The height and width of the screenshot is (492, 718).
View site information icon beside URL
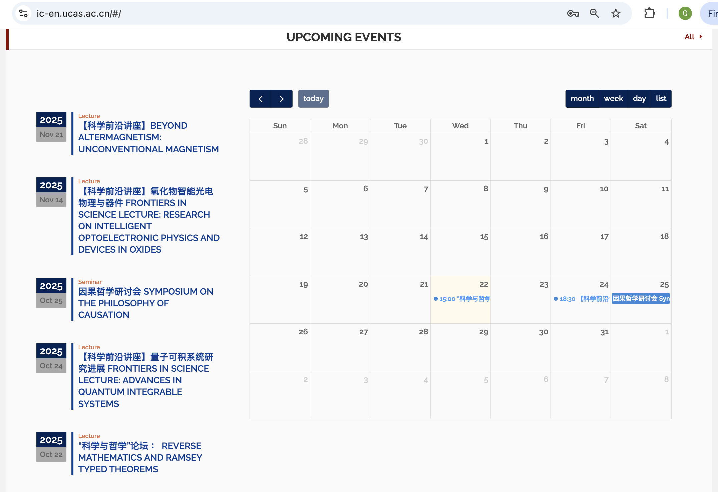23,13
